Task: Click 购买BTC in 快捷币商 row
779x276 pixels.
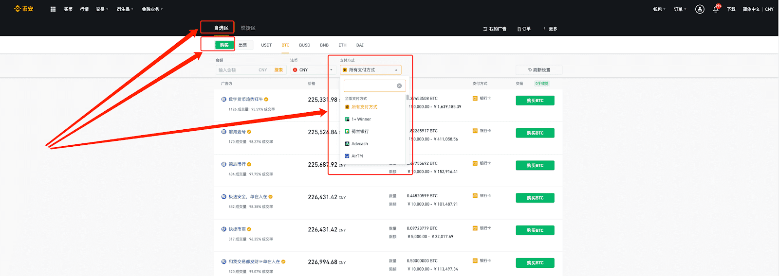Action: pyautogui.click(x=535, y=230)
